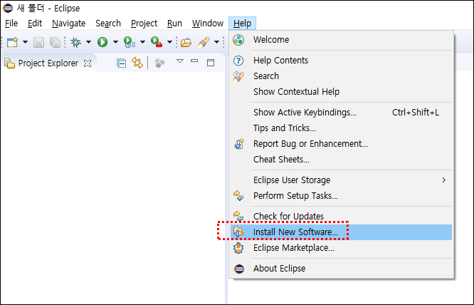Click the Check for Updates icon
This screenshot has width=474, height=305.
point(238,216)
